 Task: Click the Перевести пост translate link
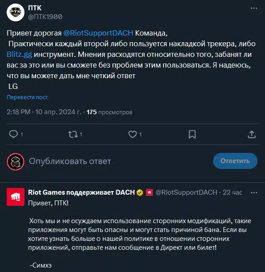27,97
